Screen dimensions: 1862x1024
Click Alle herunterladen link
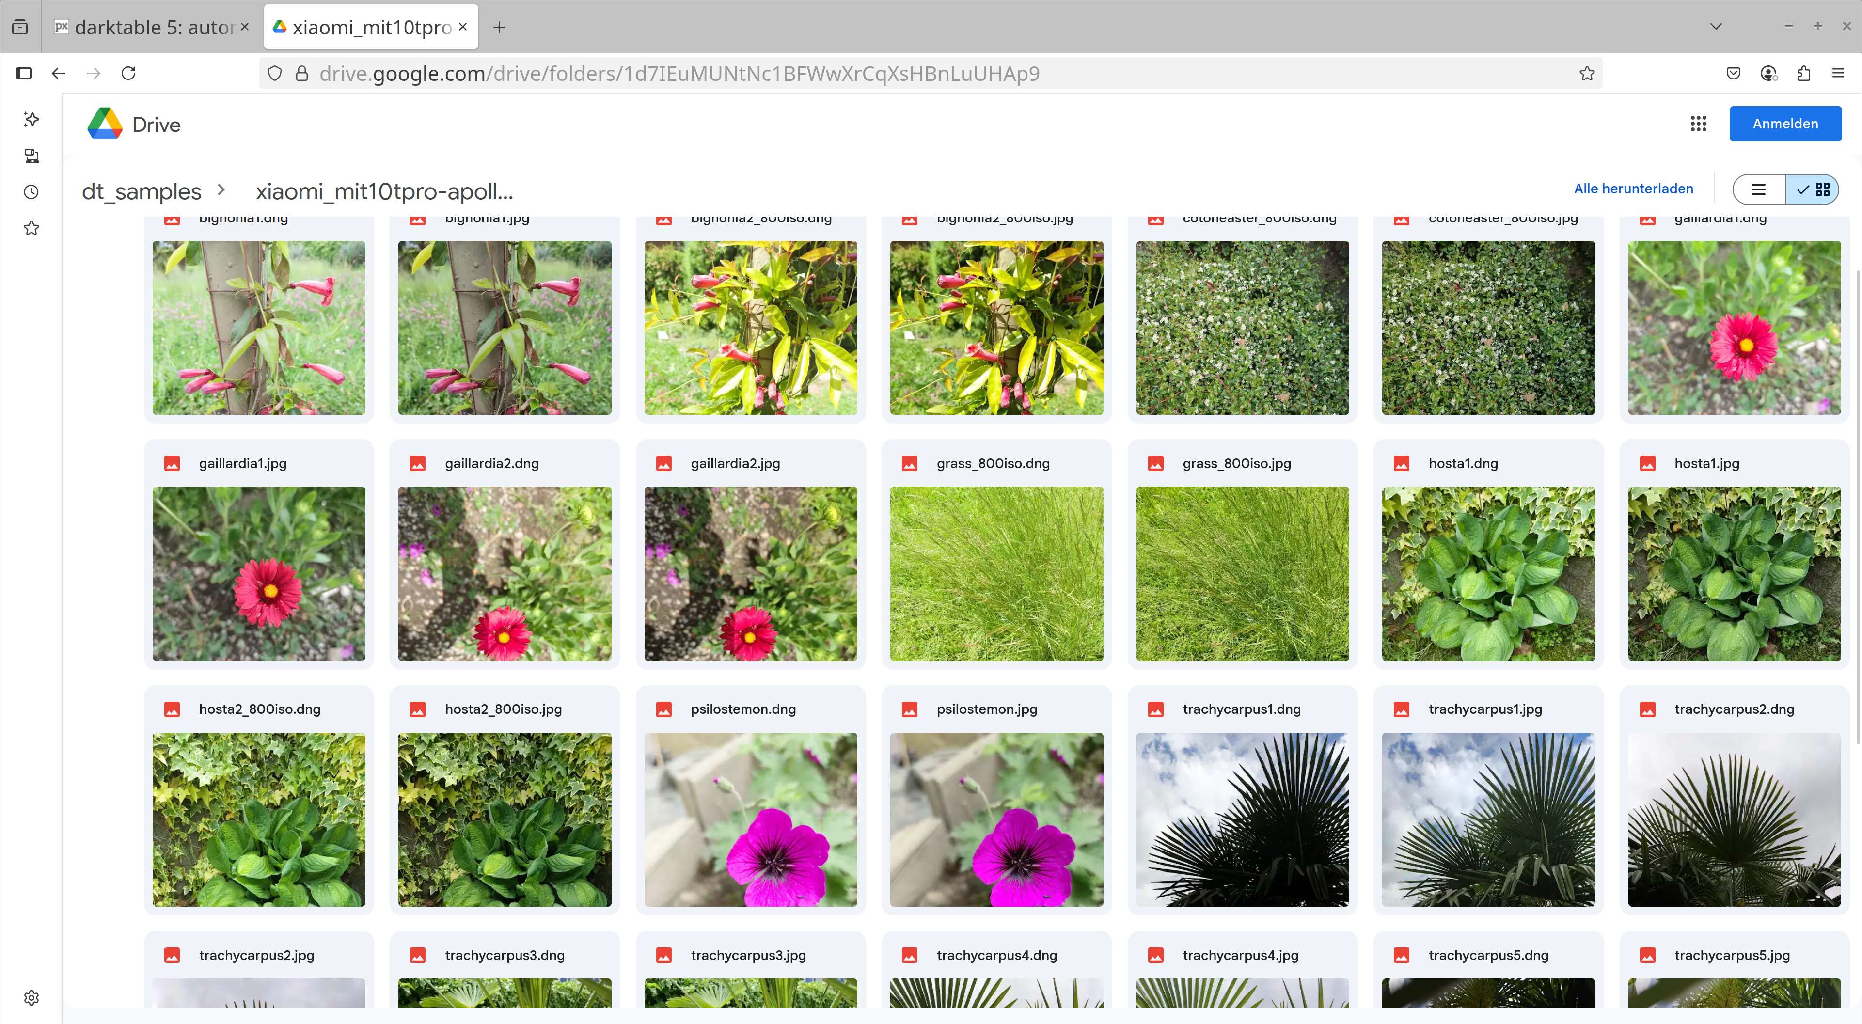tap(1634, 189)
